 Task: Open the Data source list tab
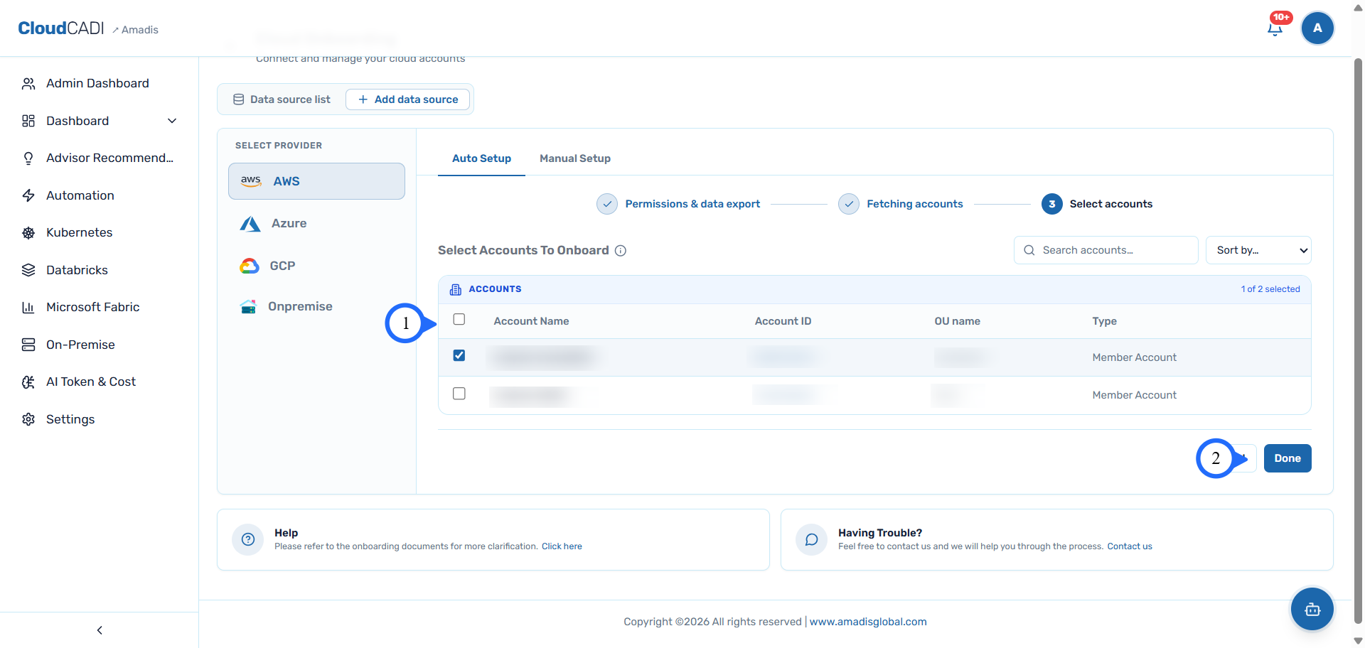click(x=282, y=99)
